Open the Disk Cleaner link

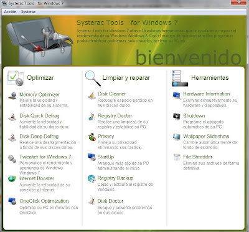tap(112, 94)
